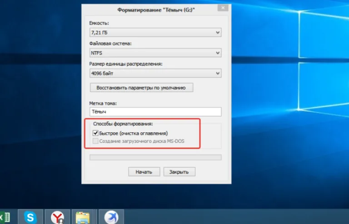Close the format dialog via title bar X
Screen dimensions: 349x224
(x=223, y=8)
